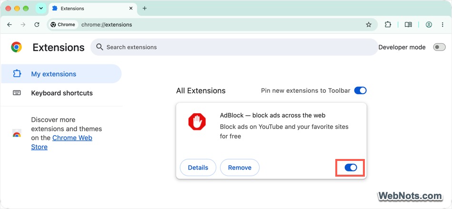Click the magnifier icon in Search extensions
452x209 pixels.
click(100, 47)
